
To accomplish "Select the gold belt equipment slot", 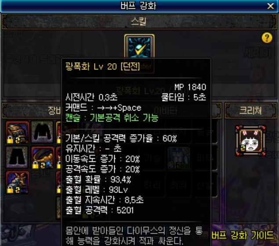I will pyautogui.click(x=43, y=157).
